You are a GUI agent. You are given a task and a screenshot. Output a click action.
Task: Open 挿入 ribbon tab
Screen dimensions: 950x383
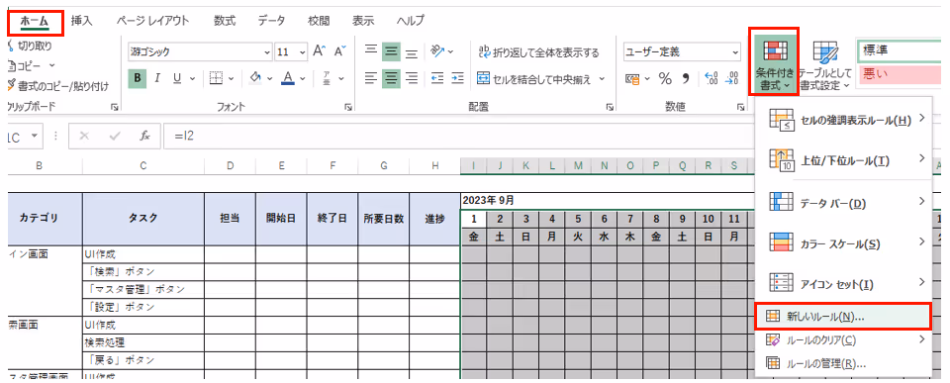81,21
